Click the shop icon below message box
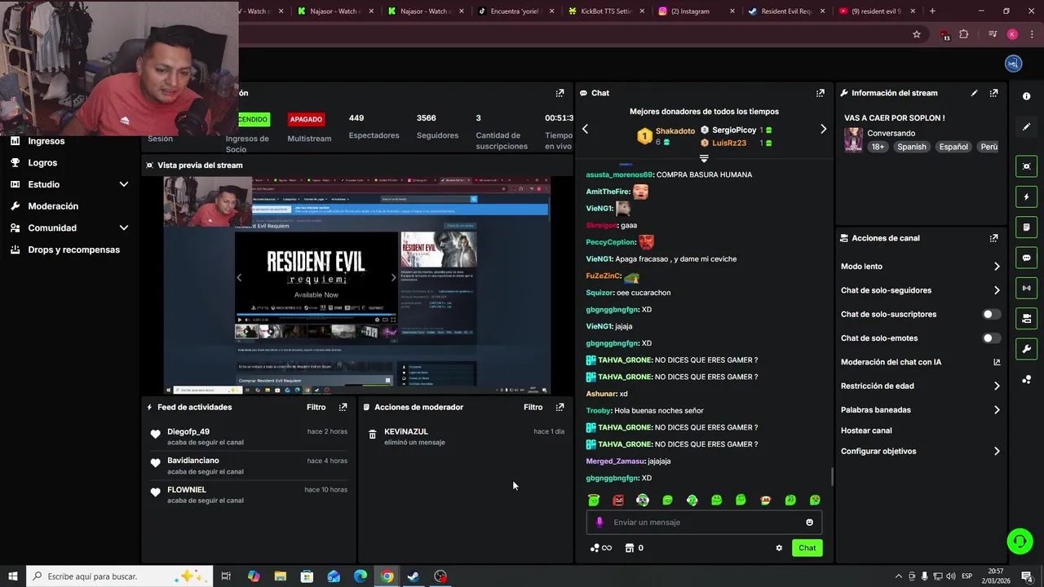The image size is (1044, 587). (629, 548)
